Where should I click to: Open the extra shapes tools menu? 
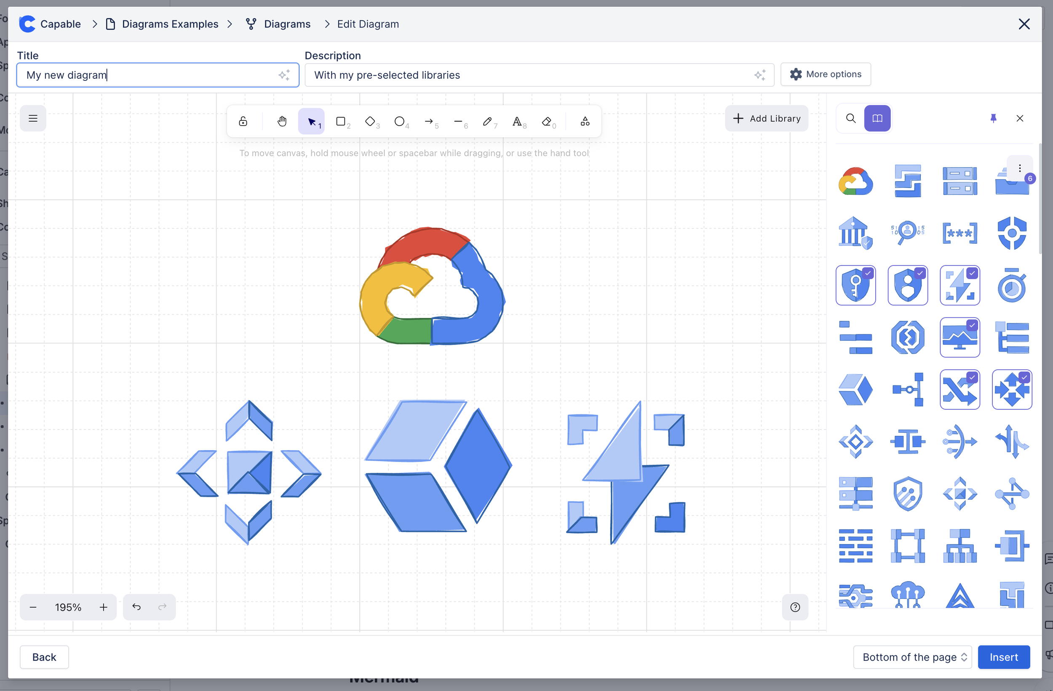click(585, 121)
